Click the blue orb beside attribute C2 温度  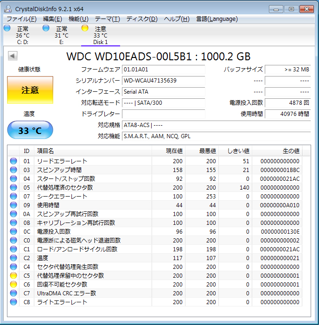(13, 258)
